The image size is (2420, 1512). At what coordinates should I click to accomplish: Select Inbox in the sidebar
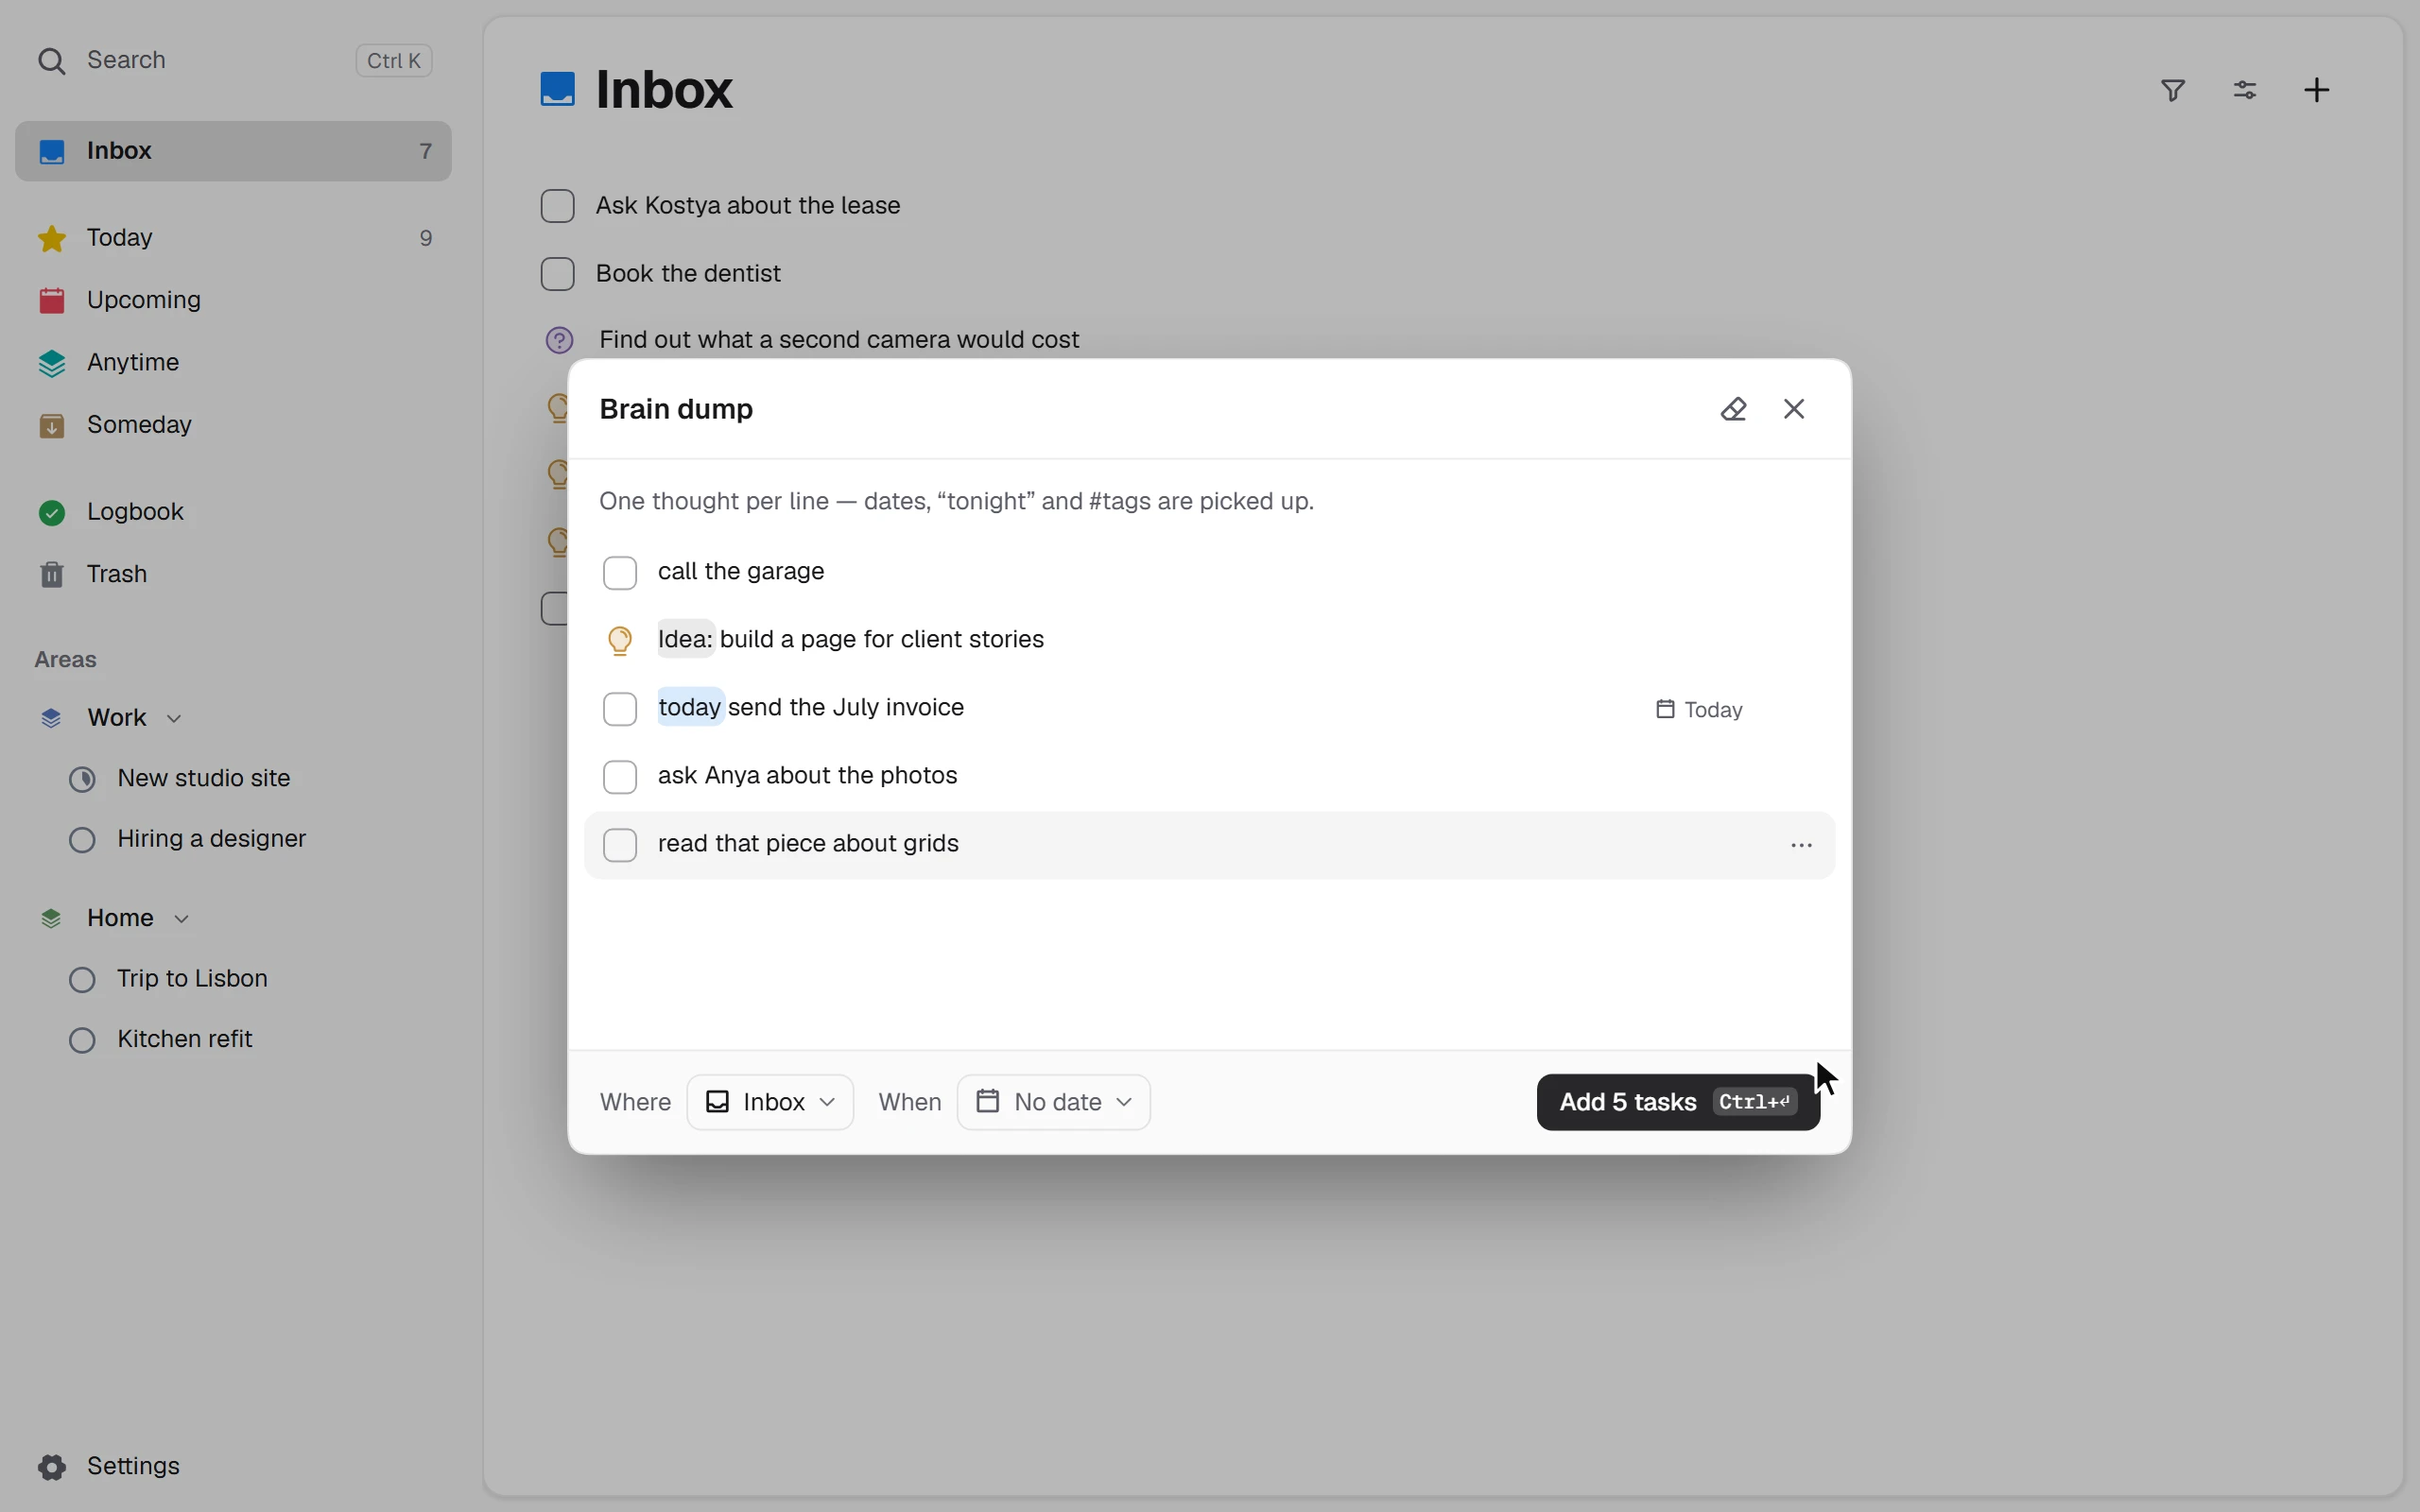pos(233,151)
